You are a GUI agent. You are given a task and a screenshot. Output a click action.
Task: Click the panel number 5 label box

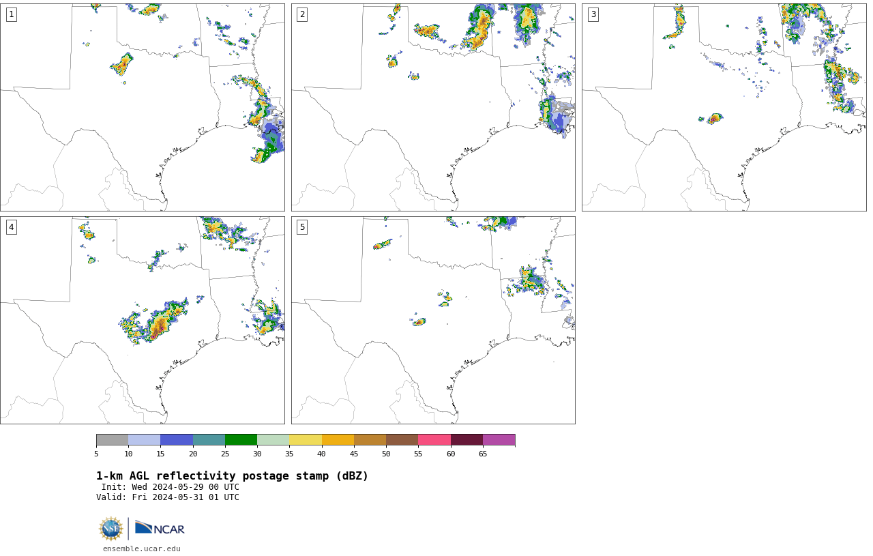(x=302, y=227)
